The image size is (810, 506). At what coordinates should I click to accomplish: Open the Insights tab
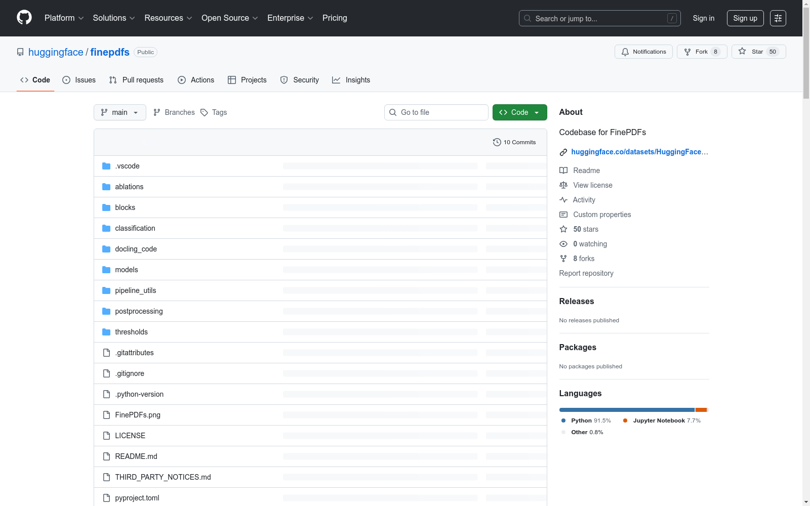click(x=351, y=80)
